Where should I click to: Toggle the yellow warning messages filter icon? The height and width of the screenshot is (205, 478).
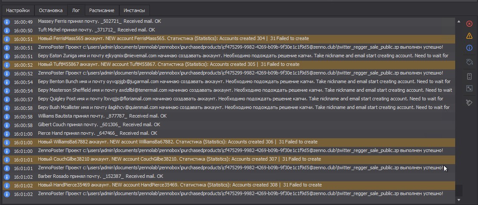[469, 36]
